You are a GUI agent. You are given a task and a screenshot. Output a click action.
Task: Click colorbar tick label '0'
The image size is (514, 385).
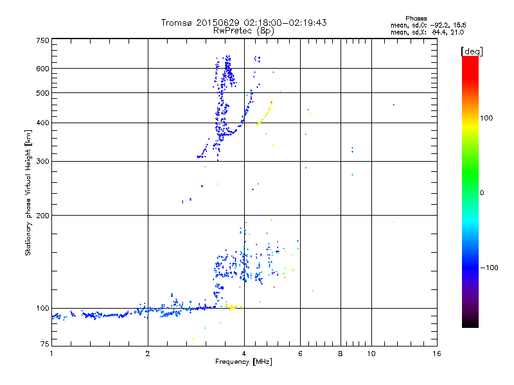point(482,193)
